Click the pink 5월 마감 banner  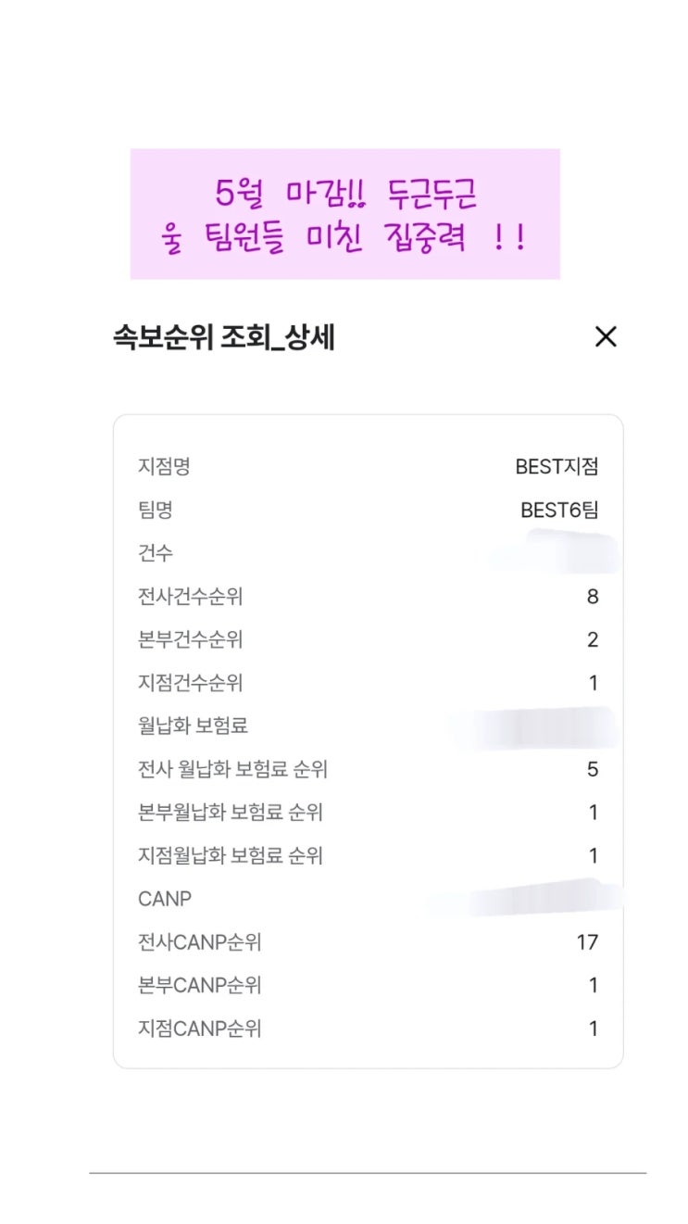344,214
